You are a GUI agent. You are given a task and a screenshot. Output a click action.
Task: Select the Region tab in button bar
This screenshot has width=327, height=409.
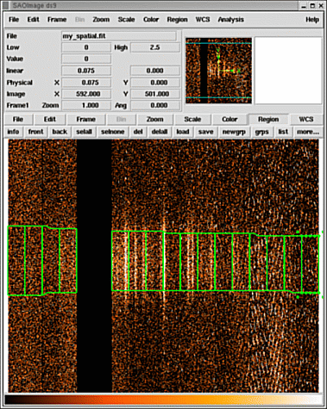tap(268, 119)
